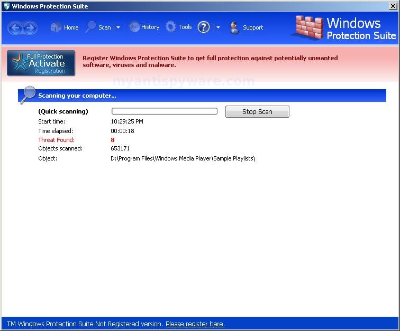Click the quick scanning progress bar
This screenshot has width=400, height=331.
pyautogui.click(x=164, y=111)
